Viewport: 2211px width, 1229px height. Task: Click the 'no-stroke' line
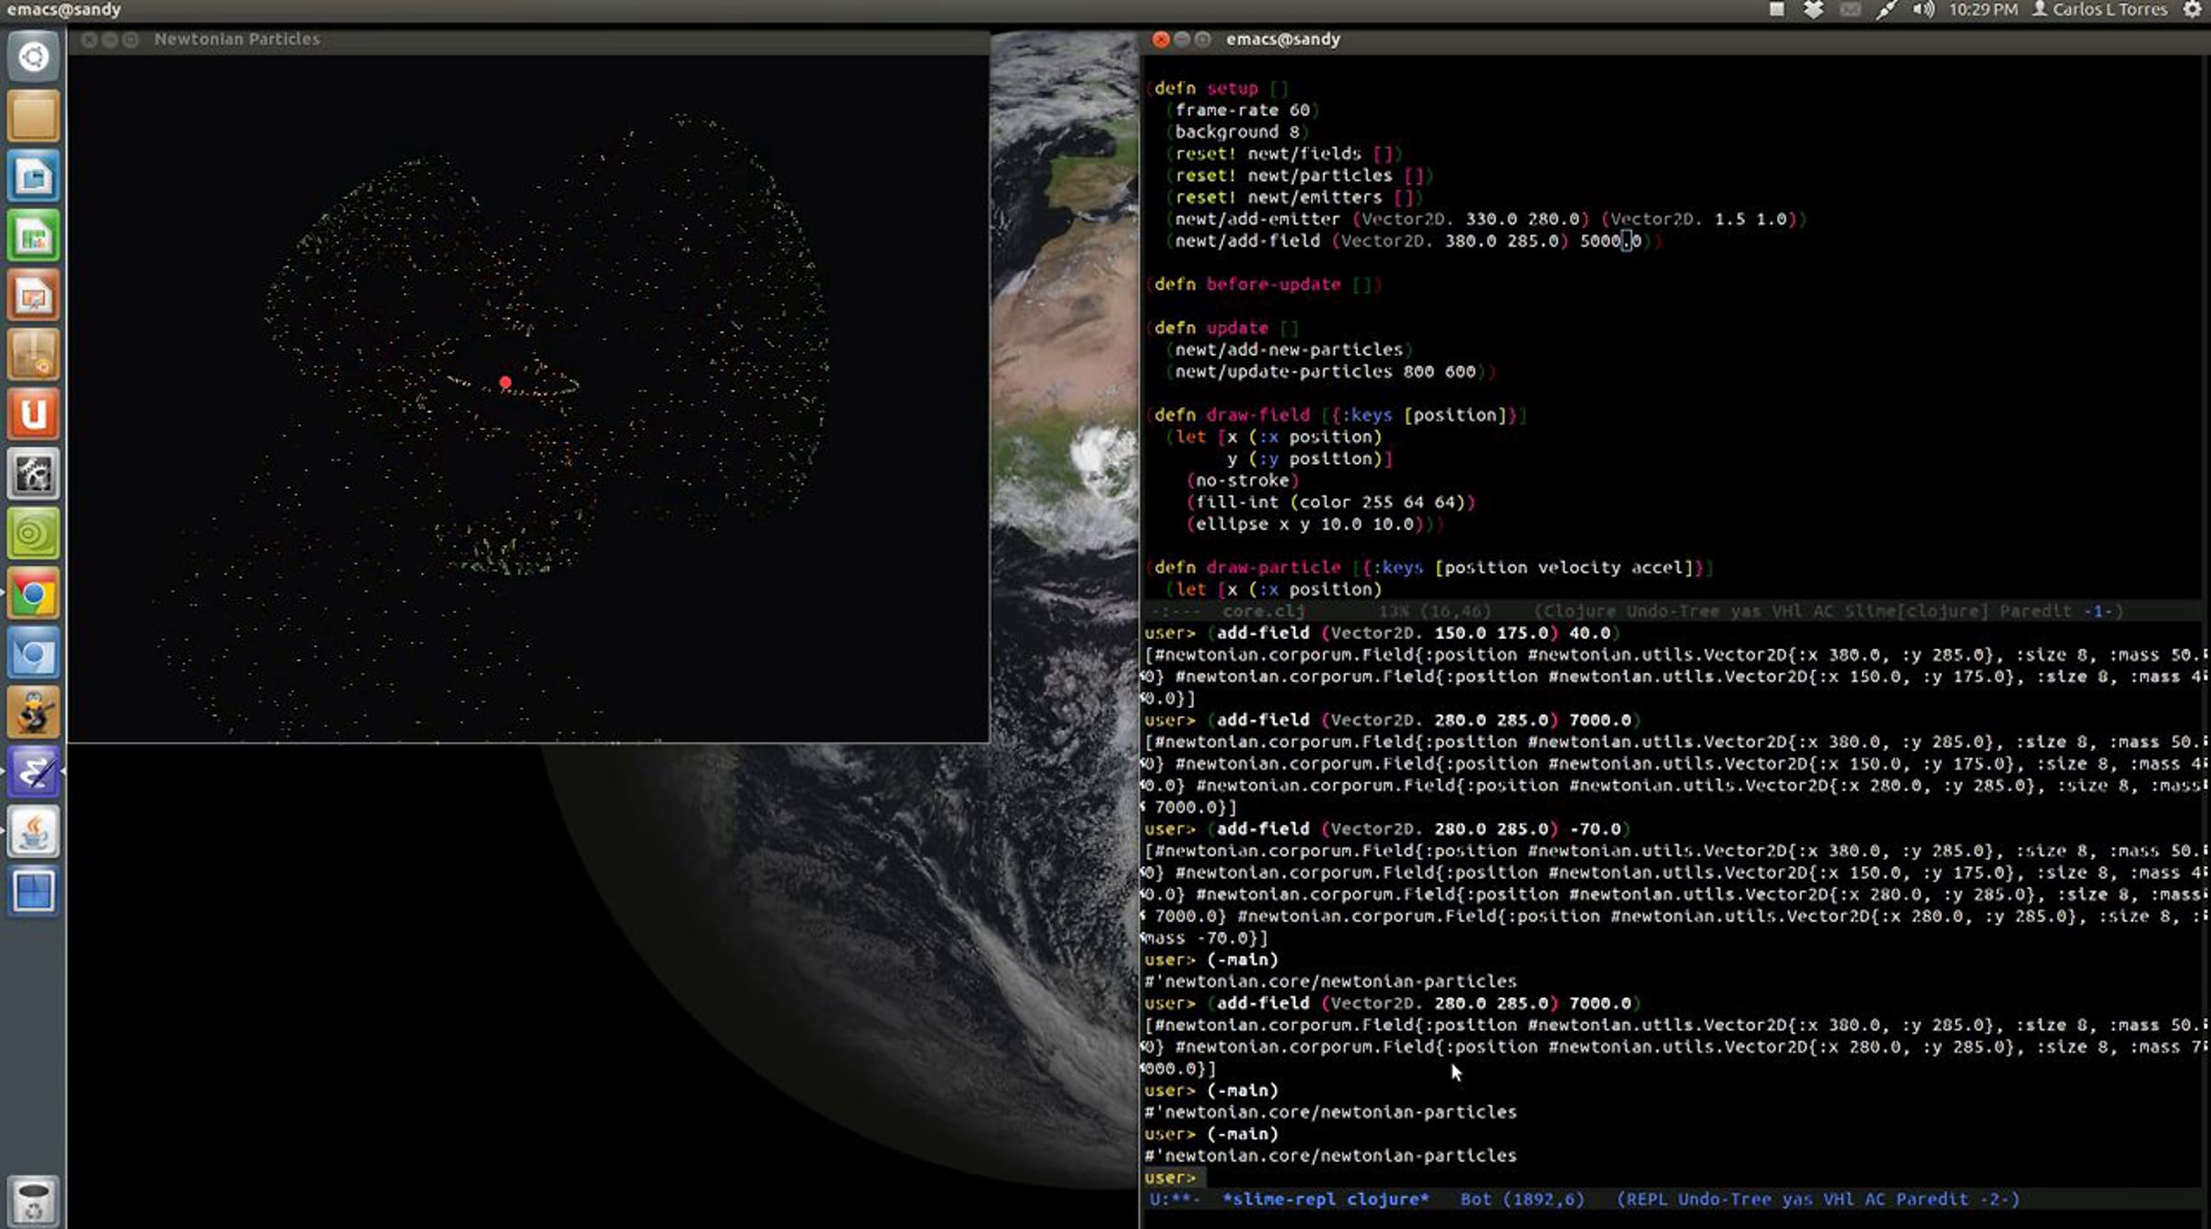click(1243, 481)
